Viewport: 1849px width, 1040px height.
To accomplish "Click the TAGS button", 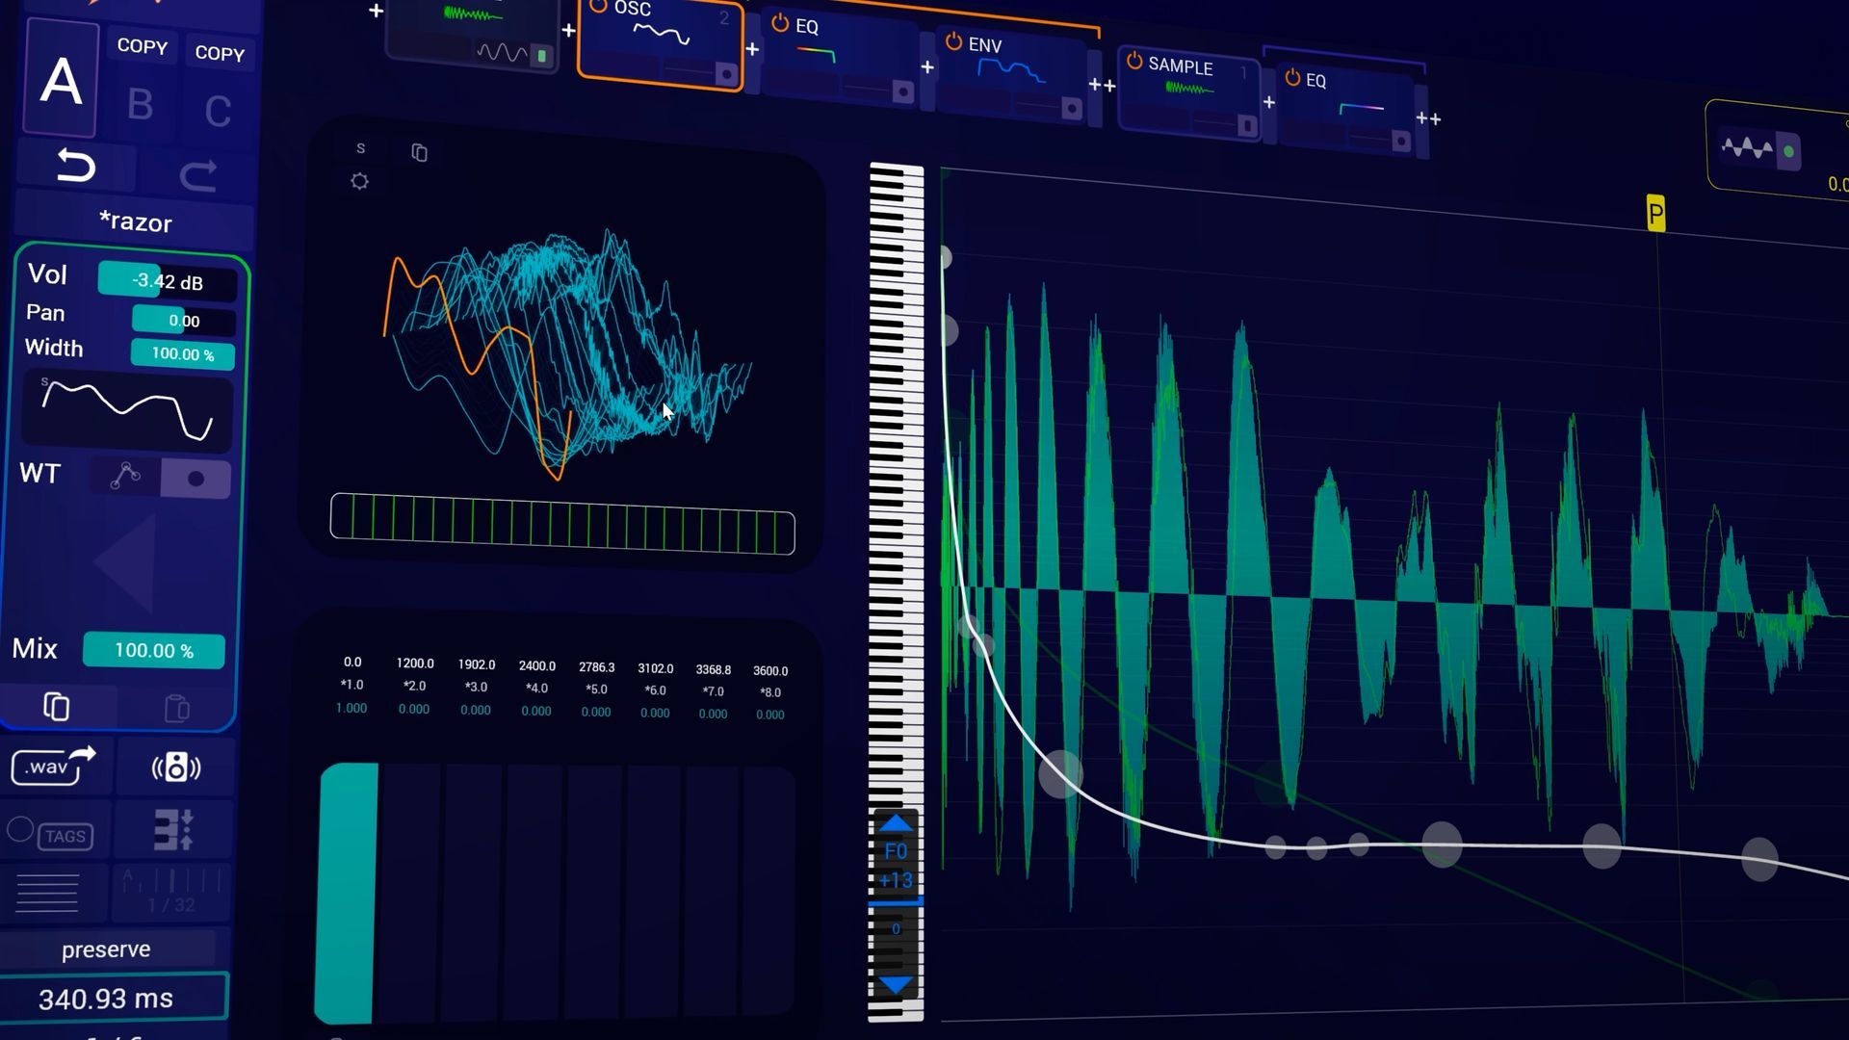I will 65,836.
